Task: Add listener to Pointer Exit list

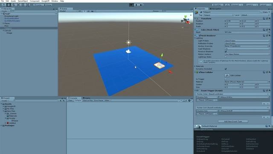Action: (x=264, y=117)
